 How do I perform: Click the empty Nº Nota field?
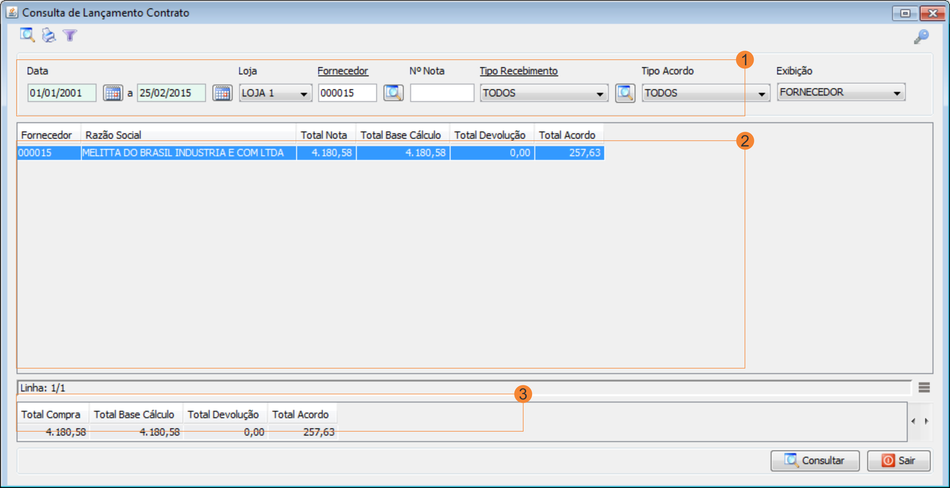pos(442,93)
